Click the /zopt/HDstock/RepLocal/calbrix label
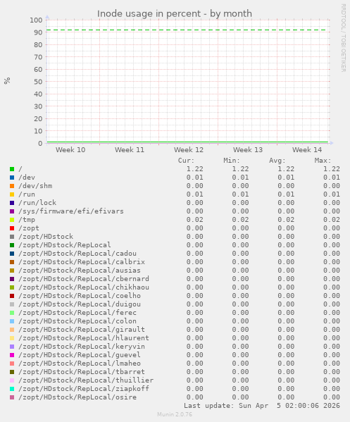The height and width of the screenshot is (422, 350). click(x=82, y=262)
